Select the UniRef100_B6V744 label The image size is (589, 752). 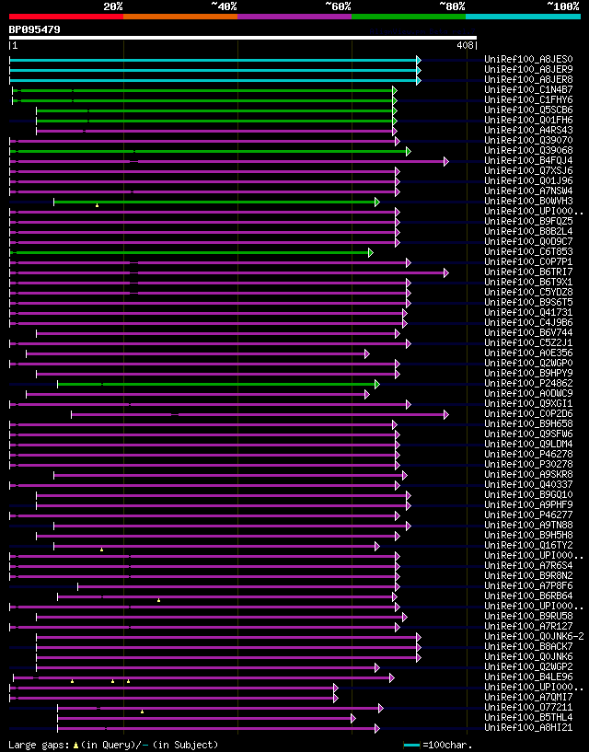(528, 333)
